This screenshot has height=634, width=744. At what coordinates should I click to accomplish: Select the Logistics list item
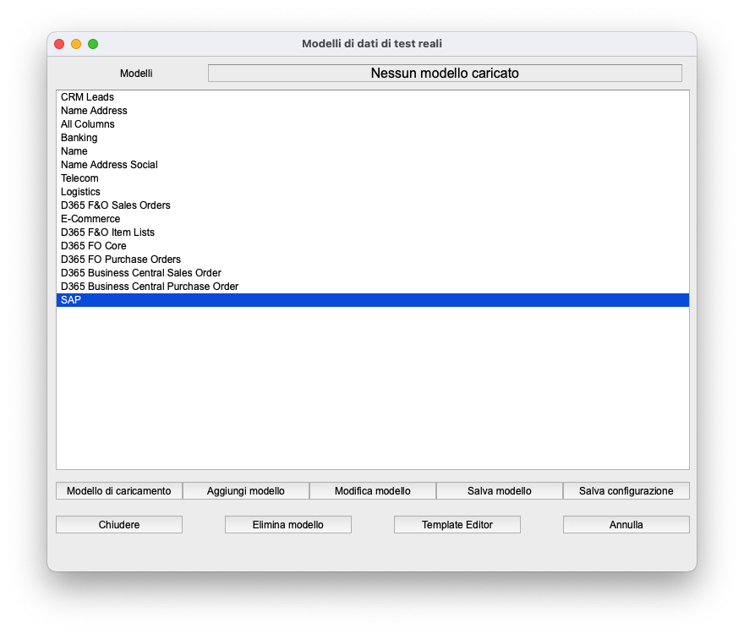click(x=81, y=192)
